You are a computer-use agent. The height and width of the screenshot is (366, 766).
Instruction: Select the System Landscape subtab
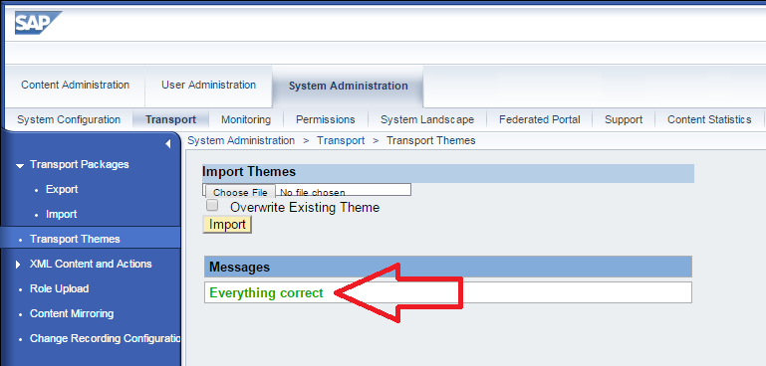(427, 119)
